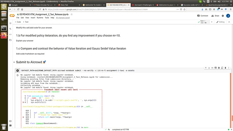The width and height of the screenshot is (233, 131).
Task: Open Colab settings gear in header
Action: click(x=223, y=16)
